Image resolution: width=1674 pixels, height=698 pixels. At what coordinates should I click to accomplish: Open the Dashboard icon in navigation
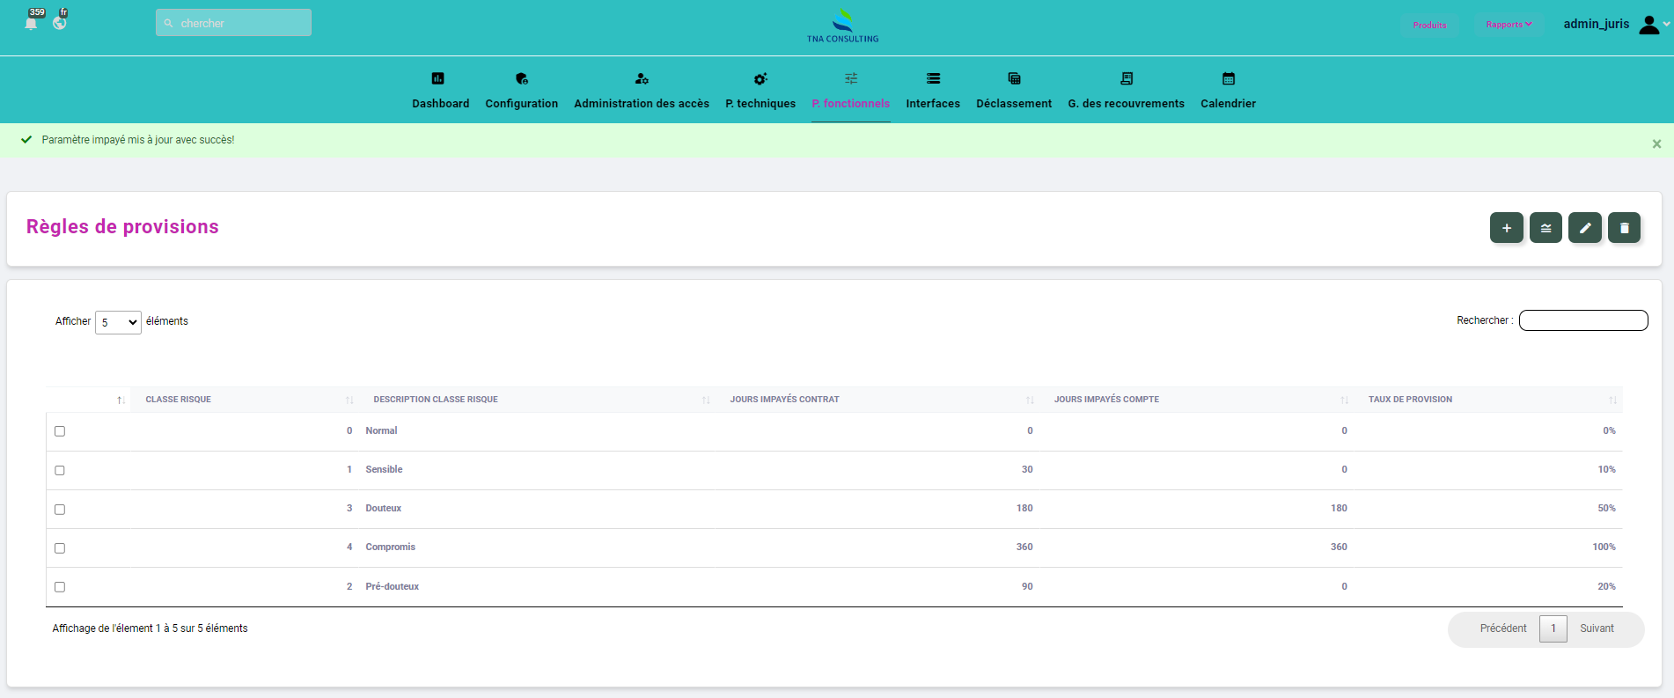tap(438, 79)
